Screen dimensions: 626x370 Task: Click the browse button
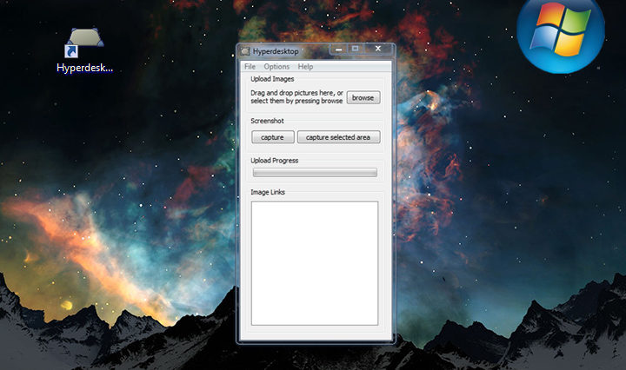tap(363, 97)
